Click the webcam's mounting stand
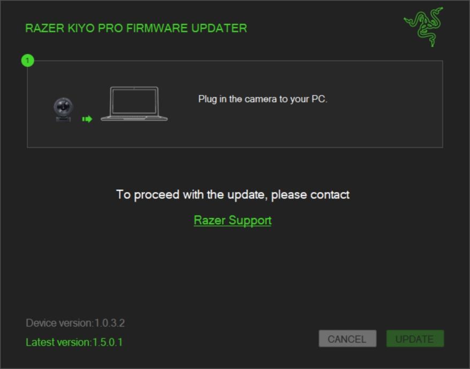 point(63,119)
